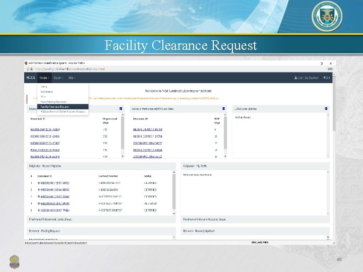Click the Contract Number column header
The height and width of the screenshot is (272, 363).
click(108, 176)
